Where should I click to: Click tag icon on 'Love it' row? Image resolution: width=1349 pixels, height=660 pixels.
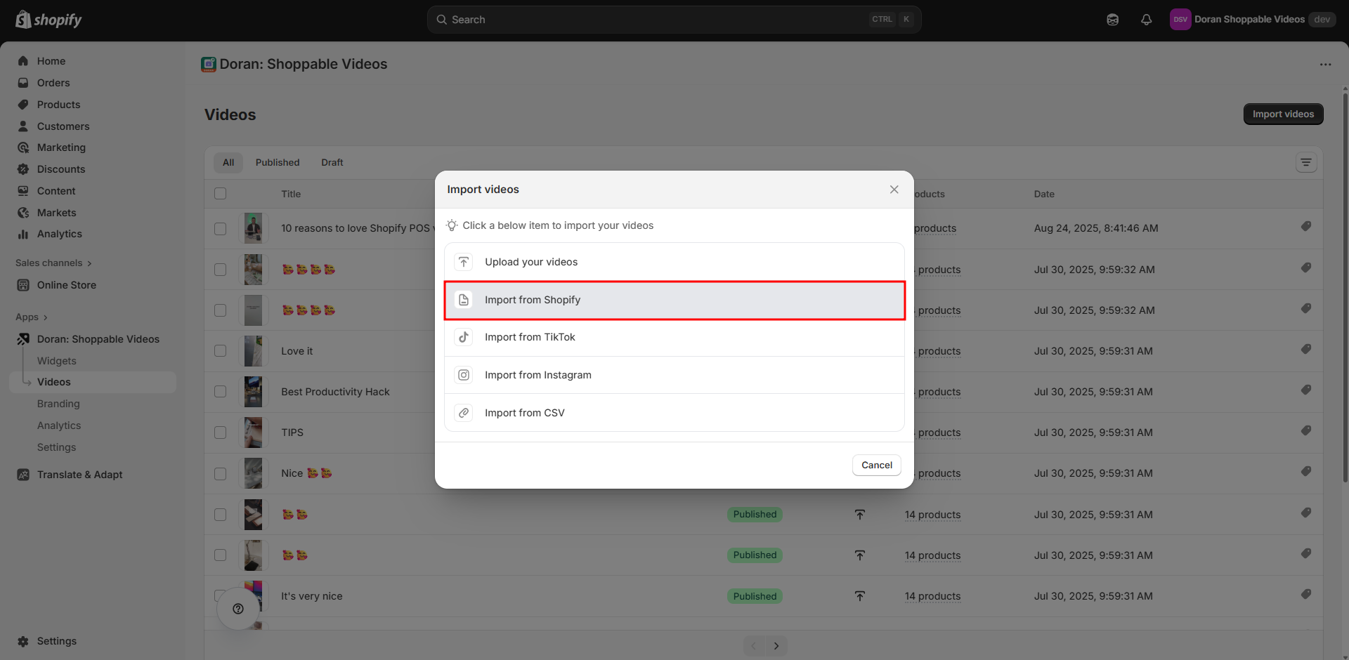tap(1305, 349)
